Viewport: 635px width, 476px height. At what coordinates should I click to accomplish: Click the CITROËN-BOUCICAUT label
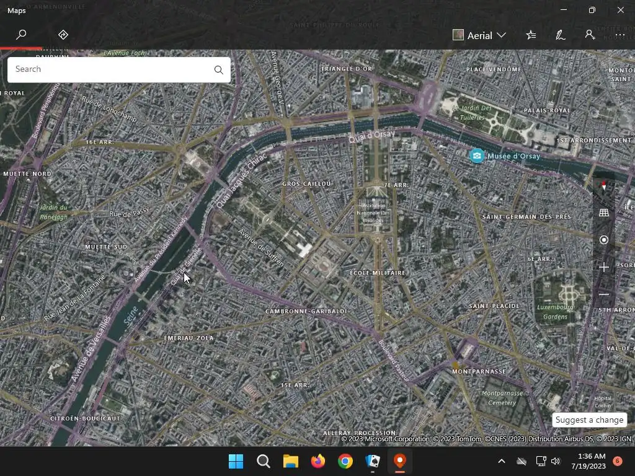pyautogui.click(x=85, y=418)
